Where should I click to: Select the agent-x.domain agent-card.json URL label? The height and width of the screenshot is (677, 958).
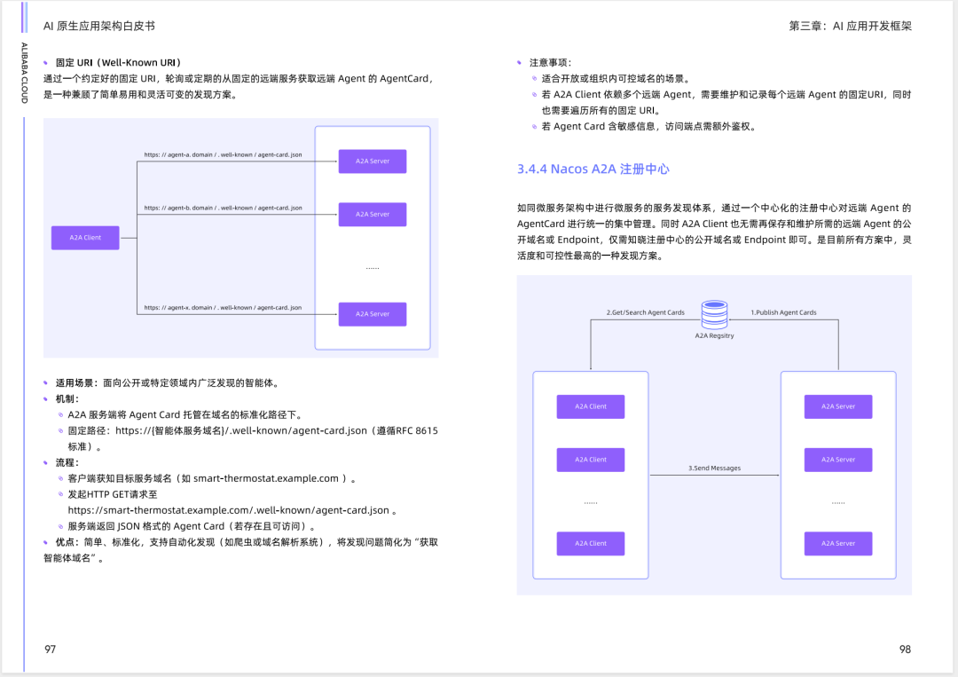click(223, 307)
